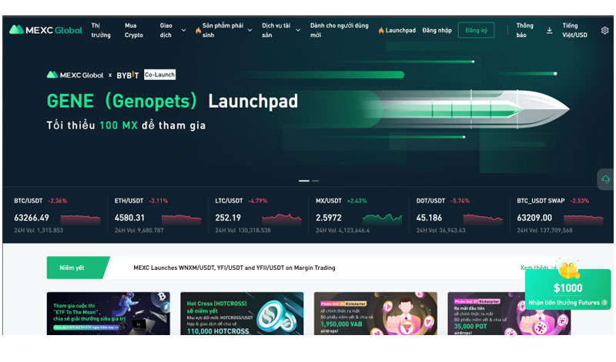Click the price 45.186
616x362 pixels.
click(429, 218)
